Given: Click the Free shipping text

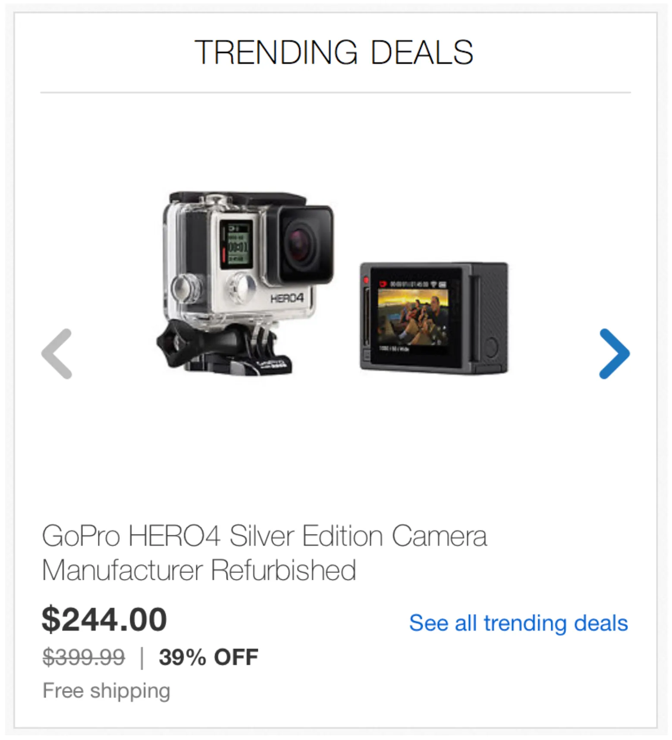Looking at the screenshot, I should (x=106, y=690).
